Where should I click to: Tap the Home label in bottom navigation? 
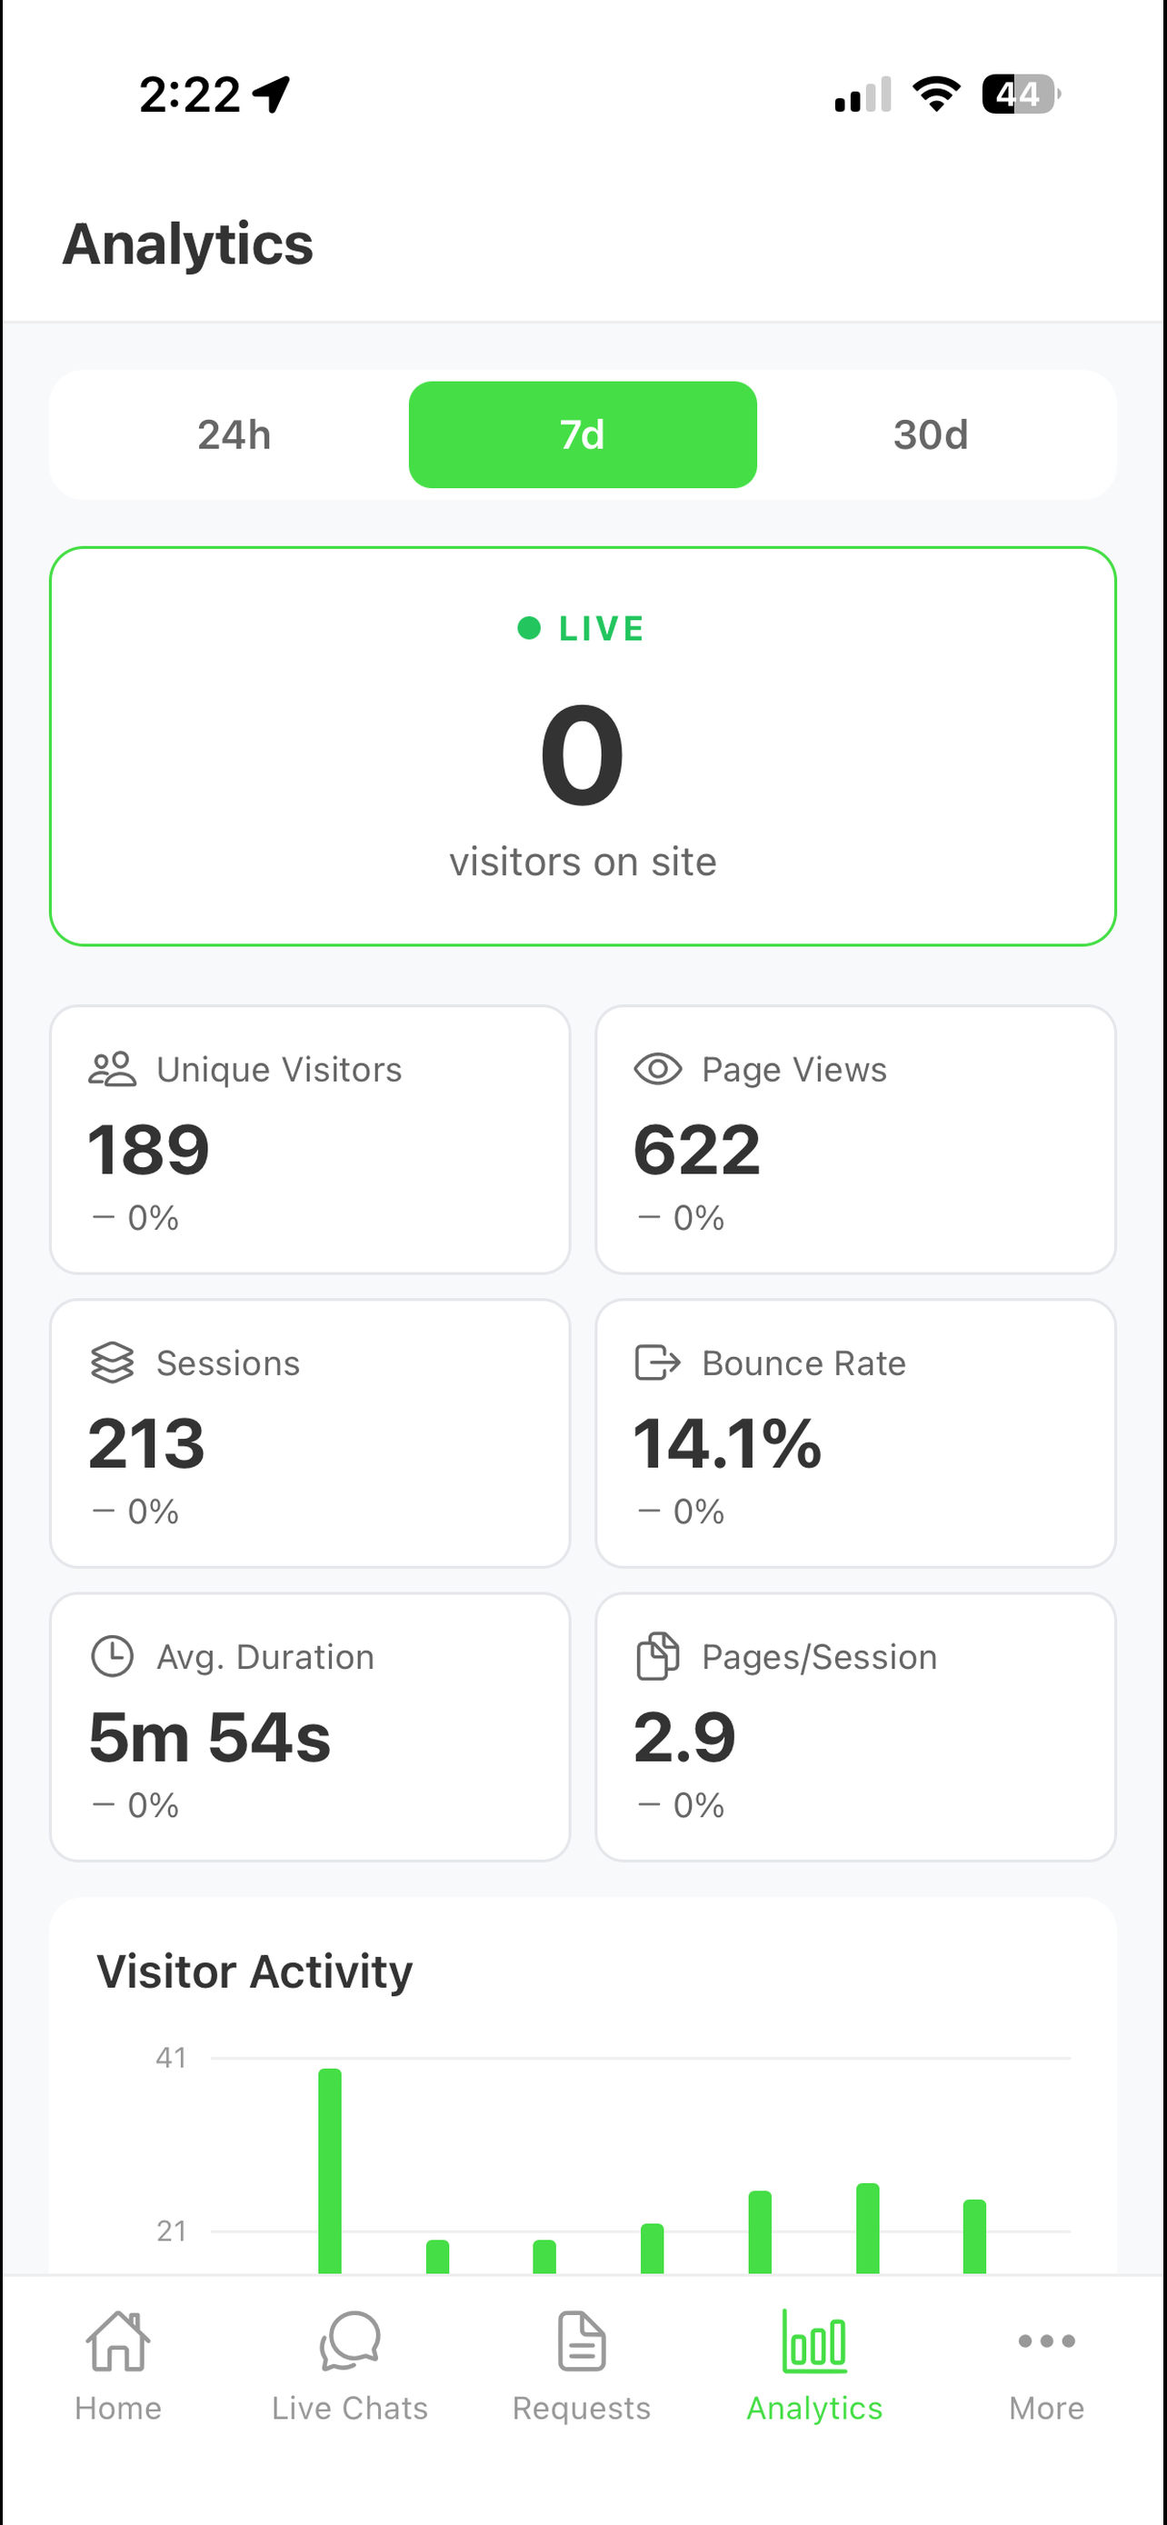(117, 2409)
